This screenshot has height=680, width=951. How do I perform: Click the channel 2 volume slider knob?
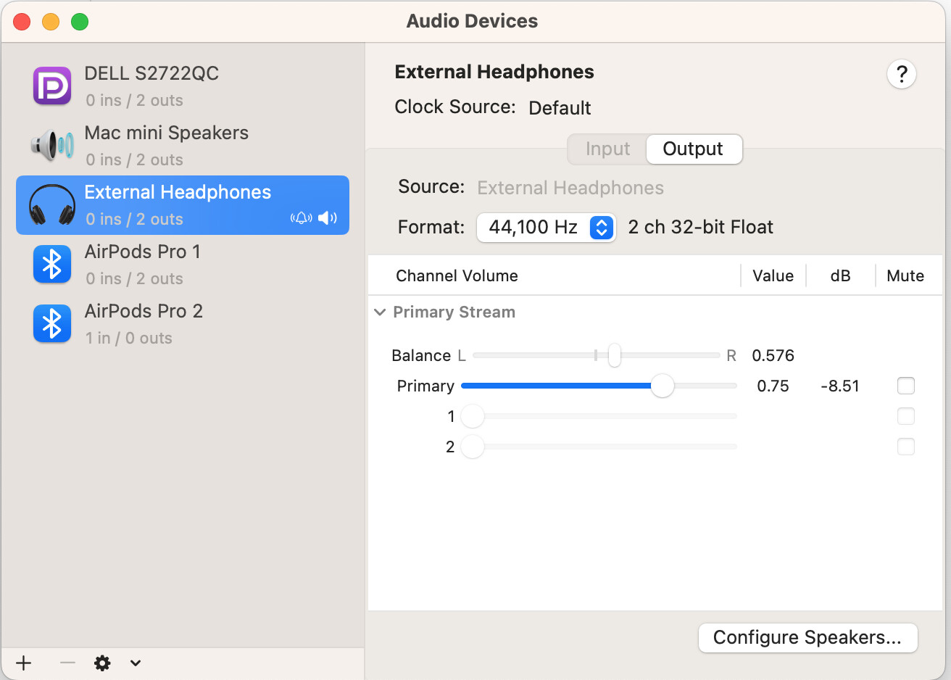click(x=473, y=447)
